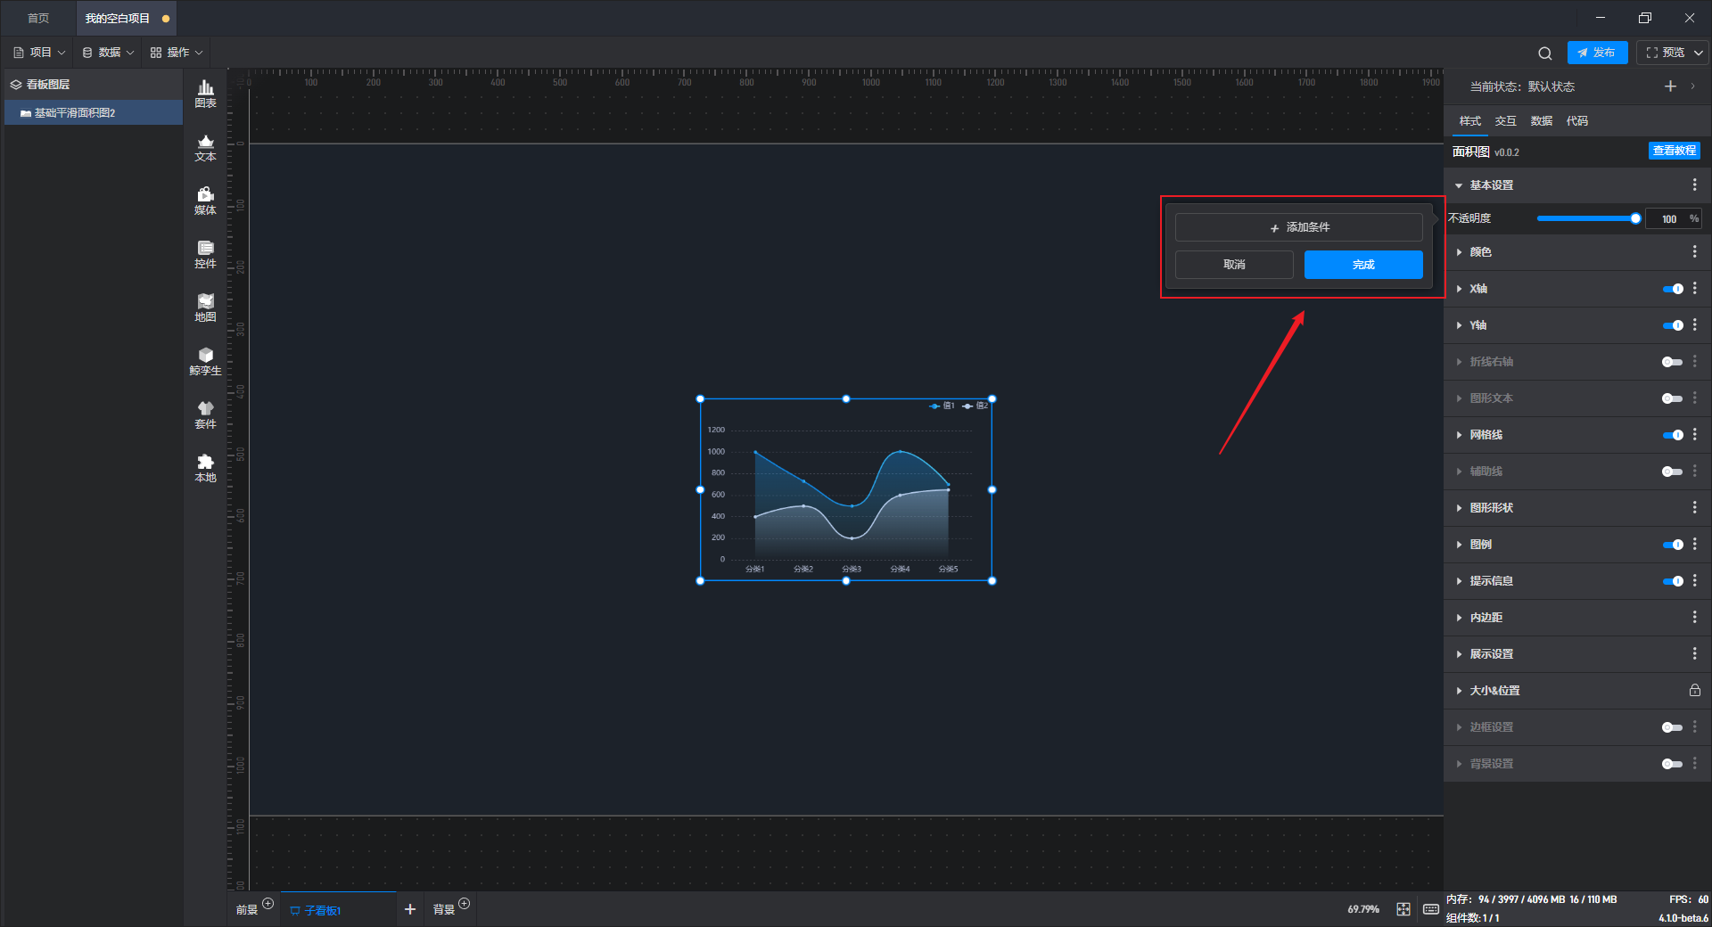Open the dropdown arrow beside 预览

(x=1699, y=53)
